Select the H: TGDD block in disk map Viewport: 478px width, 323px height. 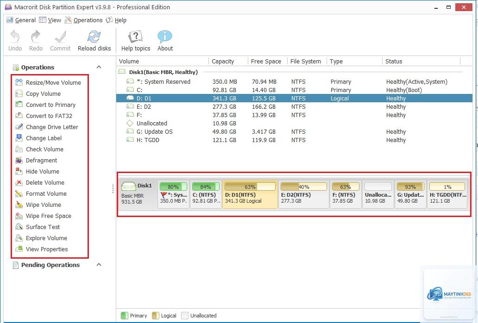tap(447, 194)
